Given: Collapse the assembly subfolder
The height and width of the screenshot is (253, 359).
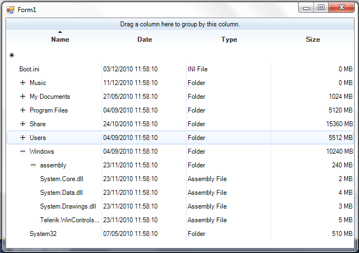Looking at the screenshot, I should click(33, 165).
